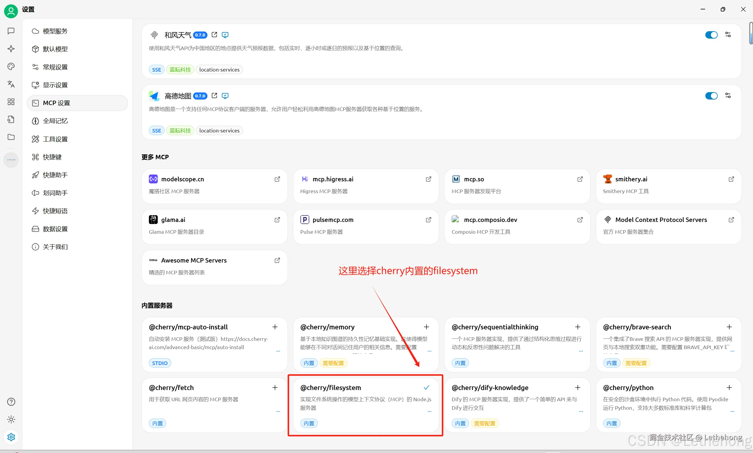Screen dimensions: 753x453
Task: Click the @cherry/filesystem checkmark
Action: point(426,387)
